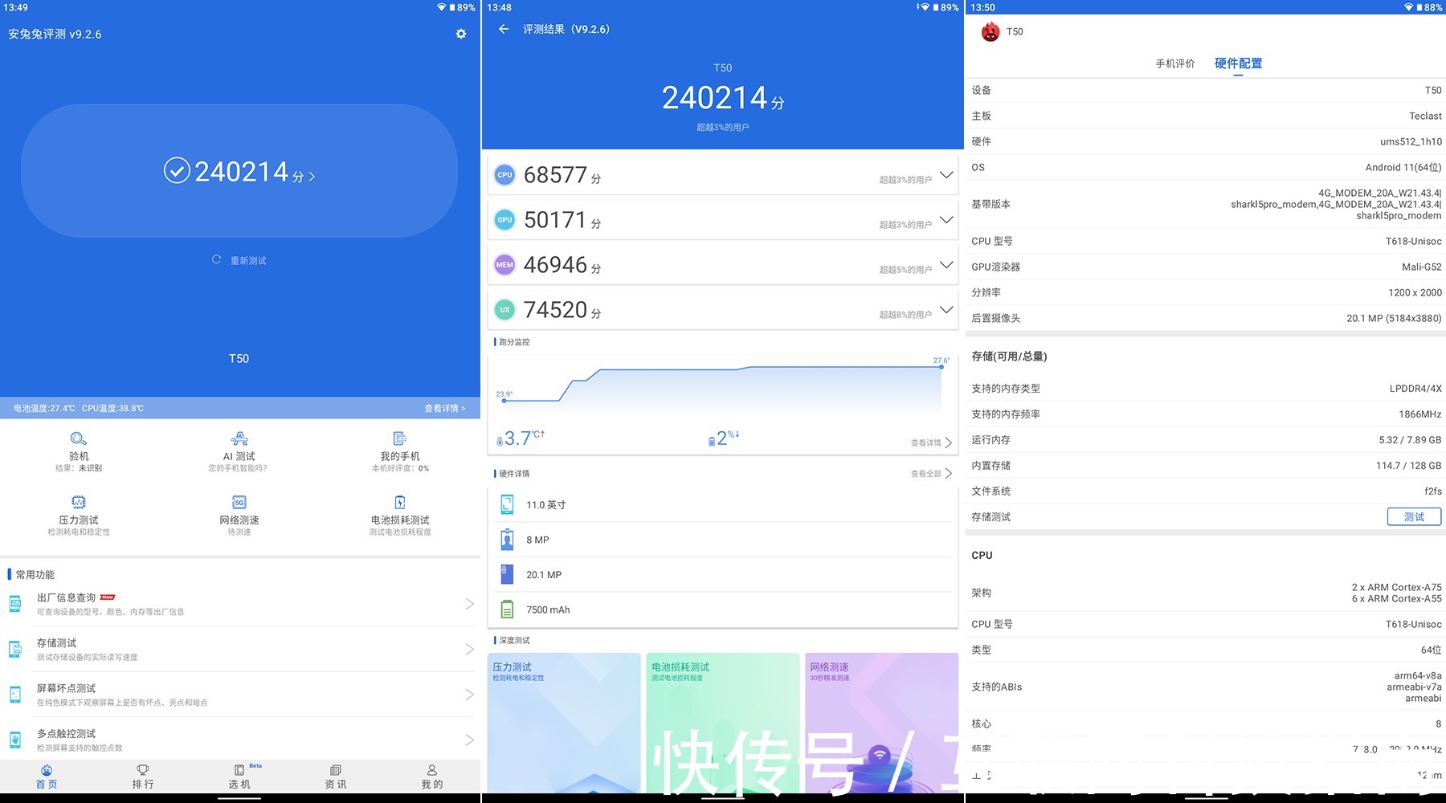Viewport: 1446px width, 803px height.
Task: Click the 27.6° endpoint on temperature chart
Action: pos(942,366)
